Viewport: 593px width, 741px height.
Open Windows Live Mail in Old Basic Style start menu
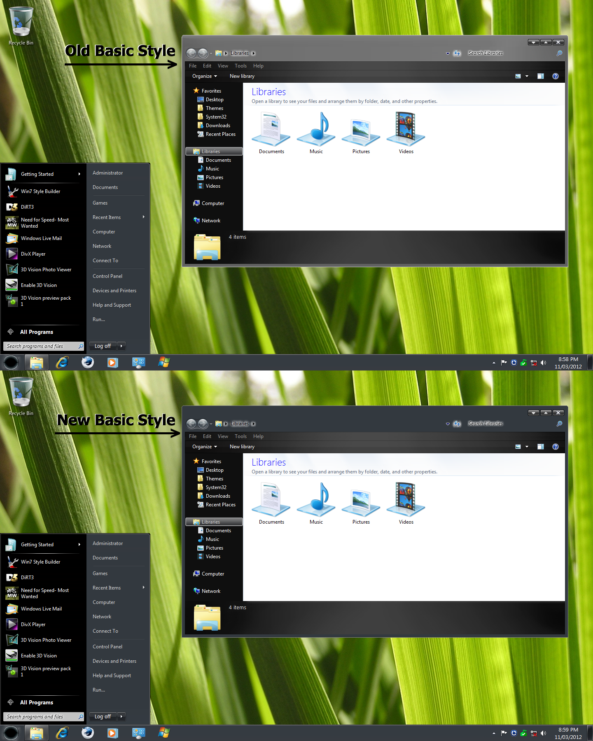(41, 238)
